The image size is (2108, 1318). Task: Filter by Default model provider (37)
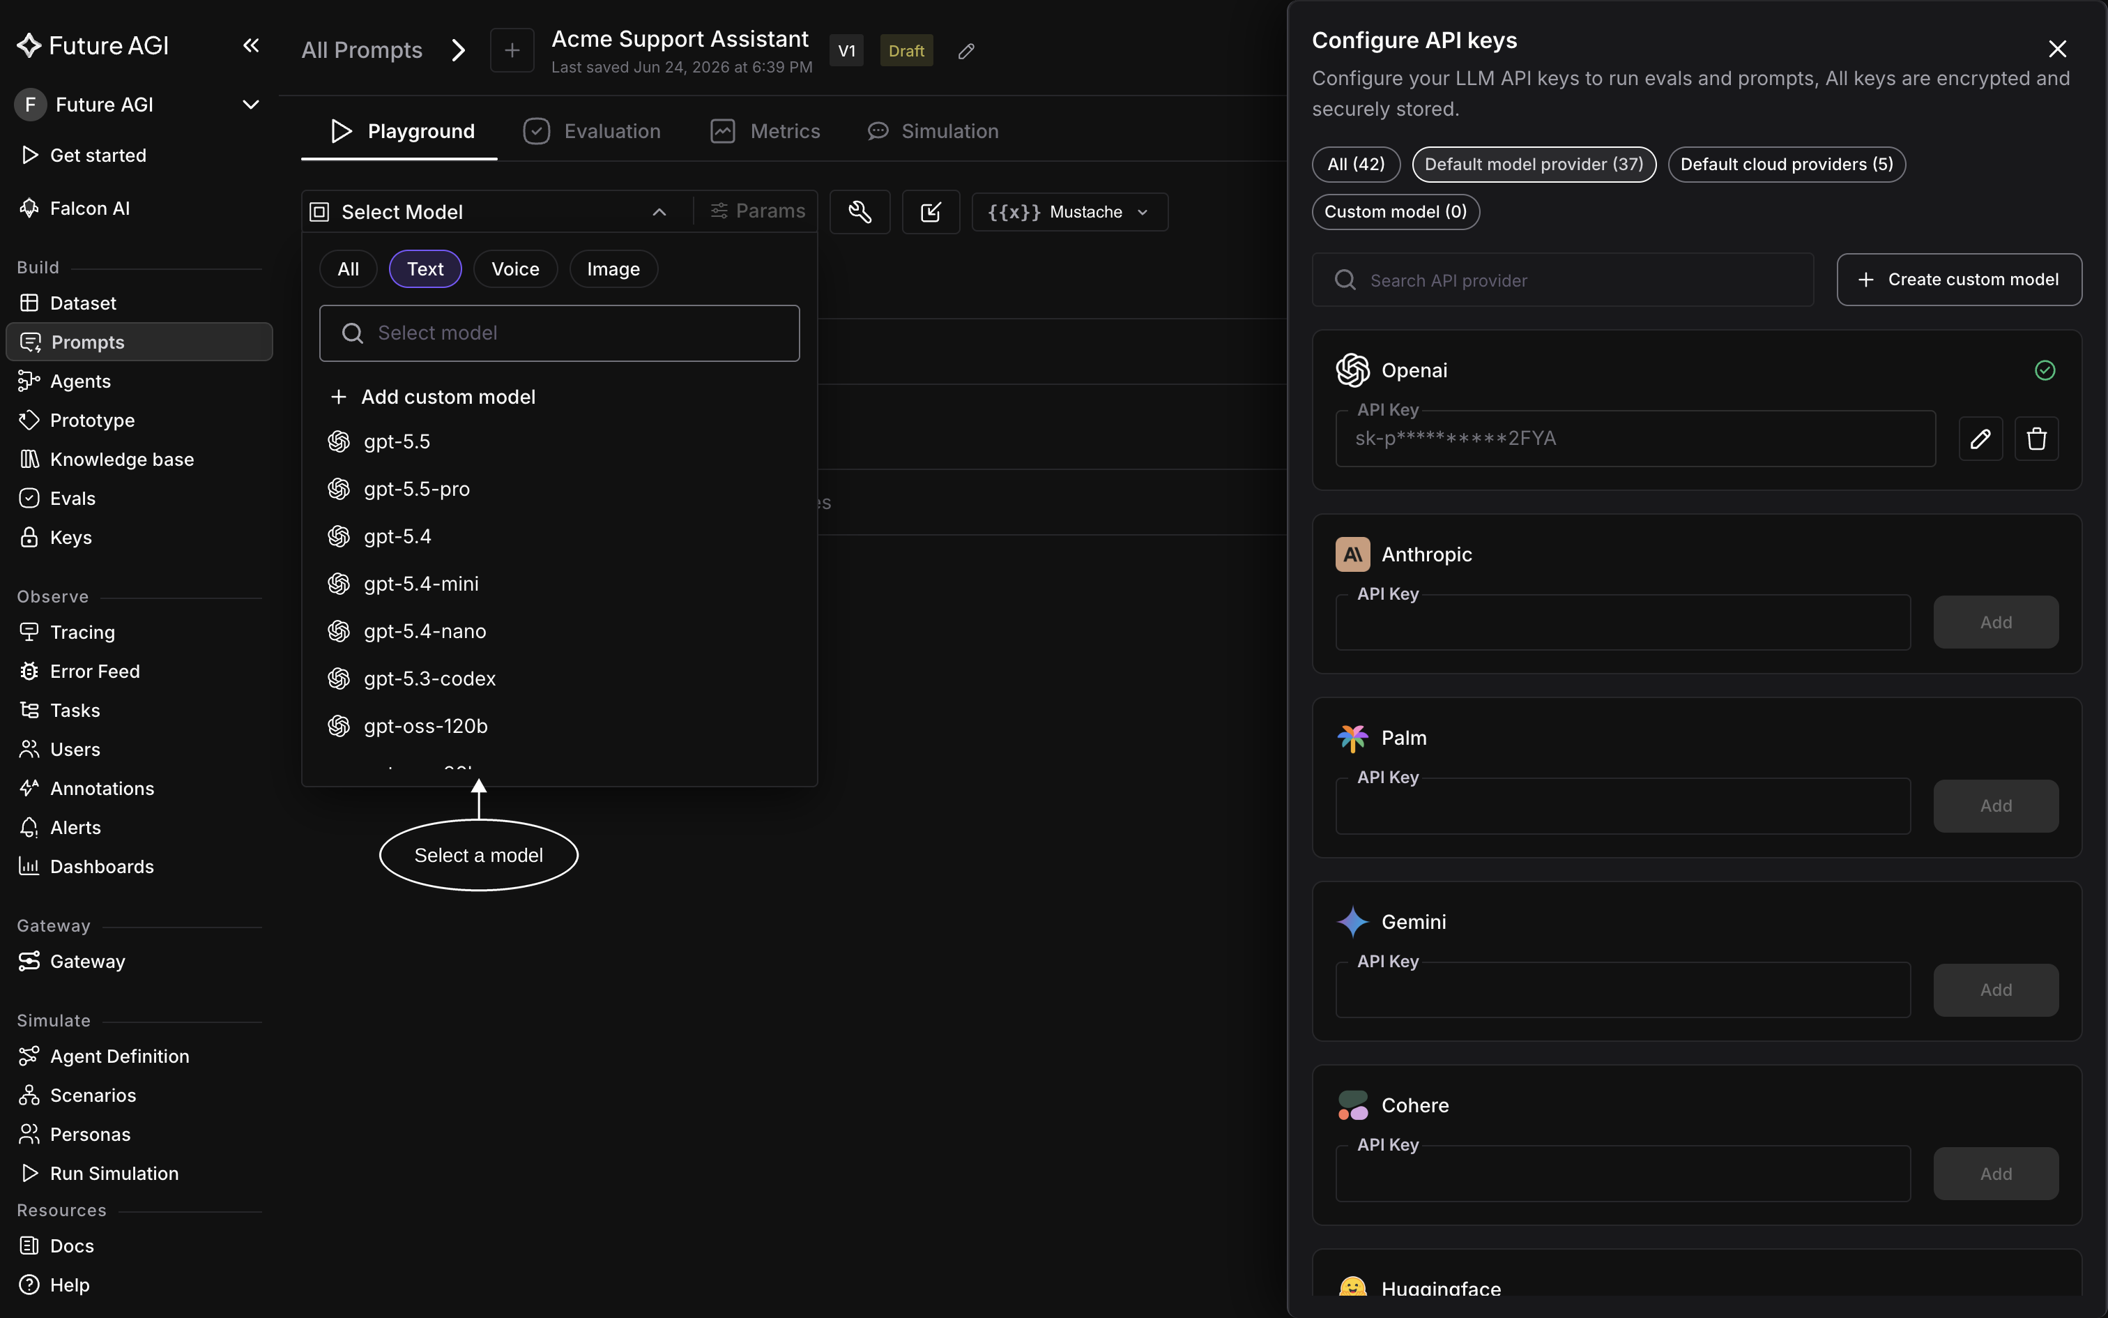tap(1534, 164)
